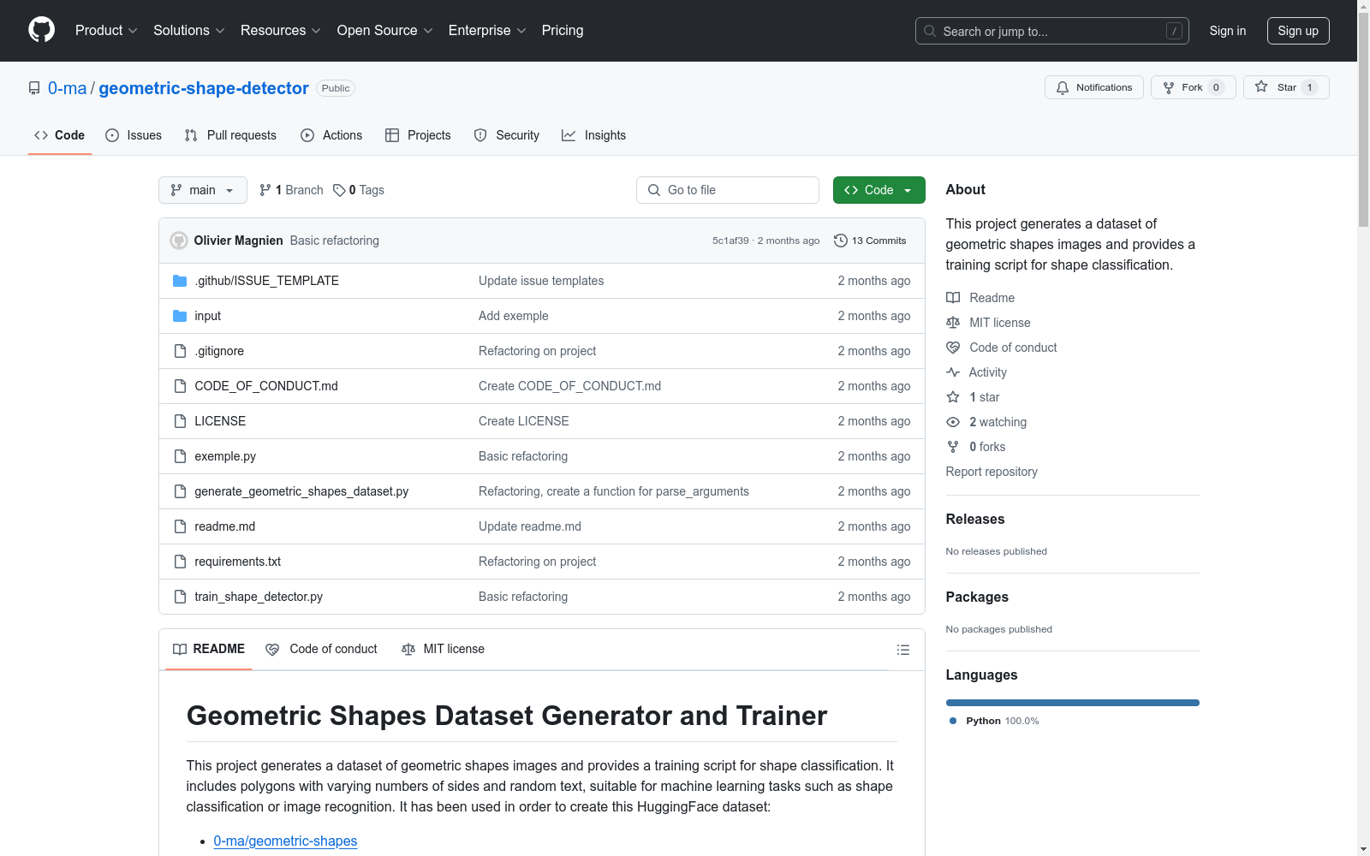1370x856 pixels.
Task: Select the MIT license tab in file viewer
Action: coord(443,649)
